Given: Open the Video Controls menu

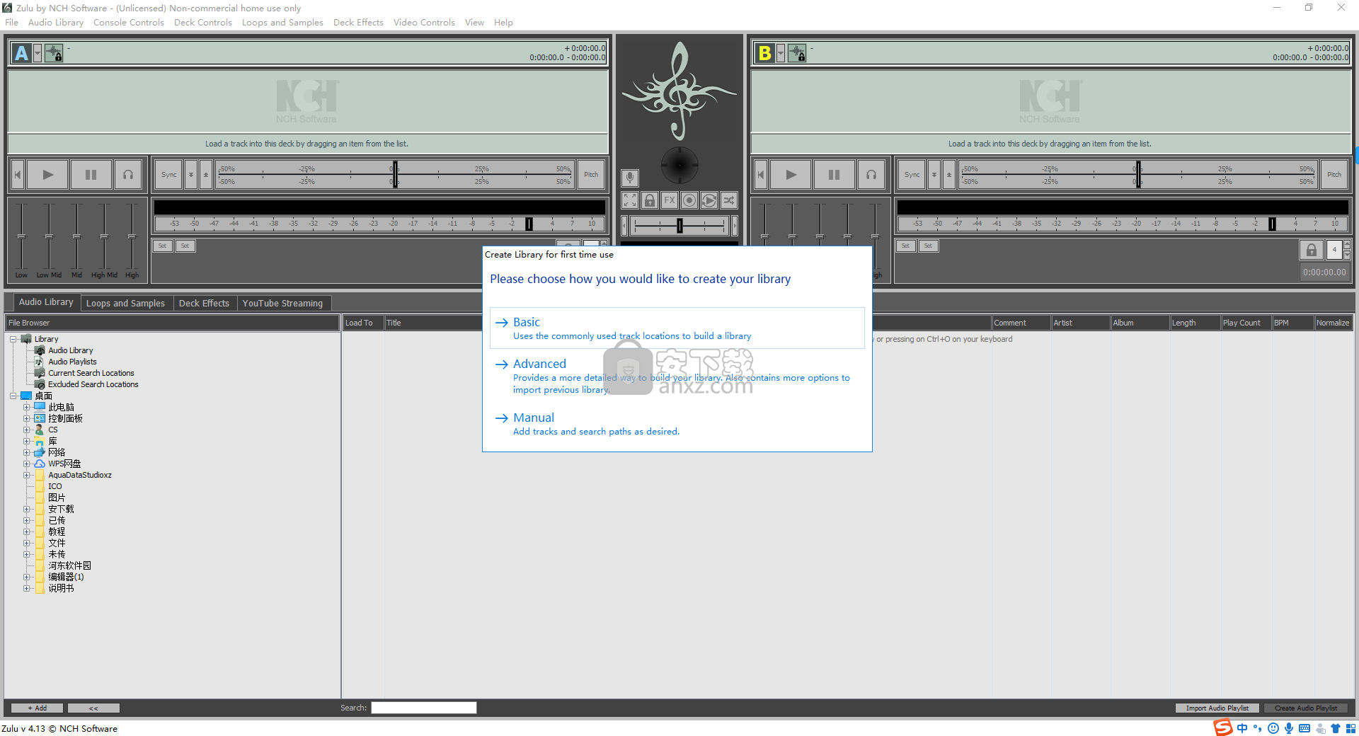Looking at the screenshot, I should 424,23.
